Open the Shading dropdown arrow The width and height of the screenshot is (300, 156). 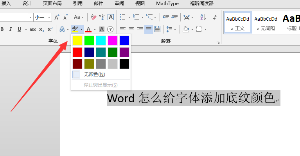pyautogui.click(x=192, y=29)
